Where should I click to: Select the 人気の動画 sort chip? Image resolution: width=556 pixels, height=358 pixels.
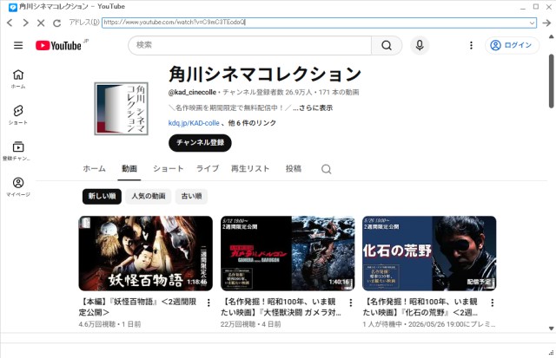[149, 196]
